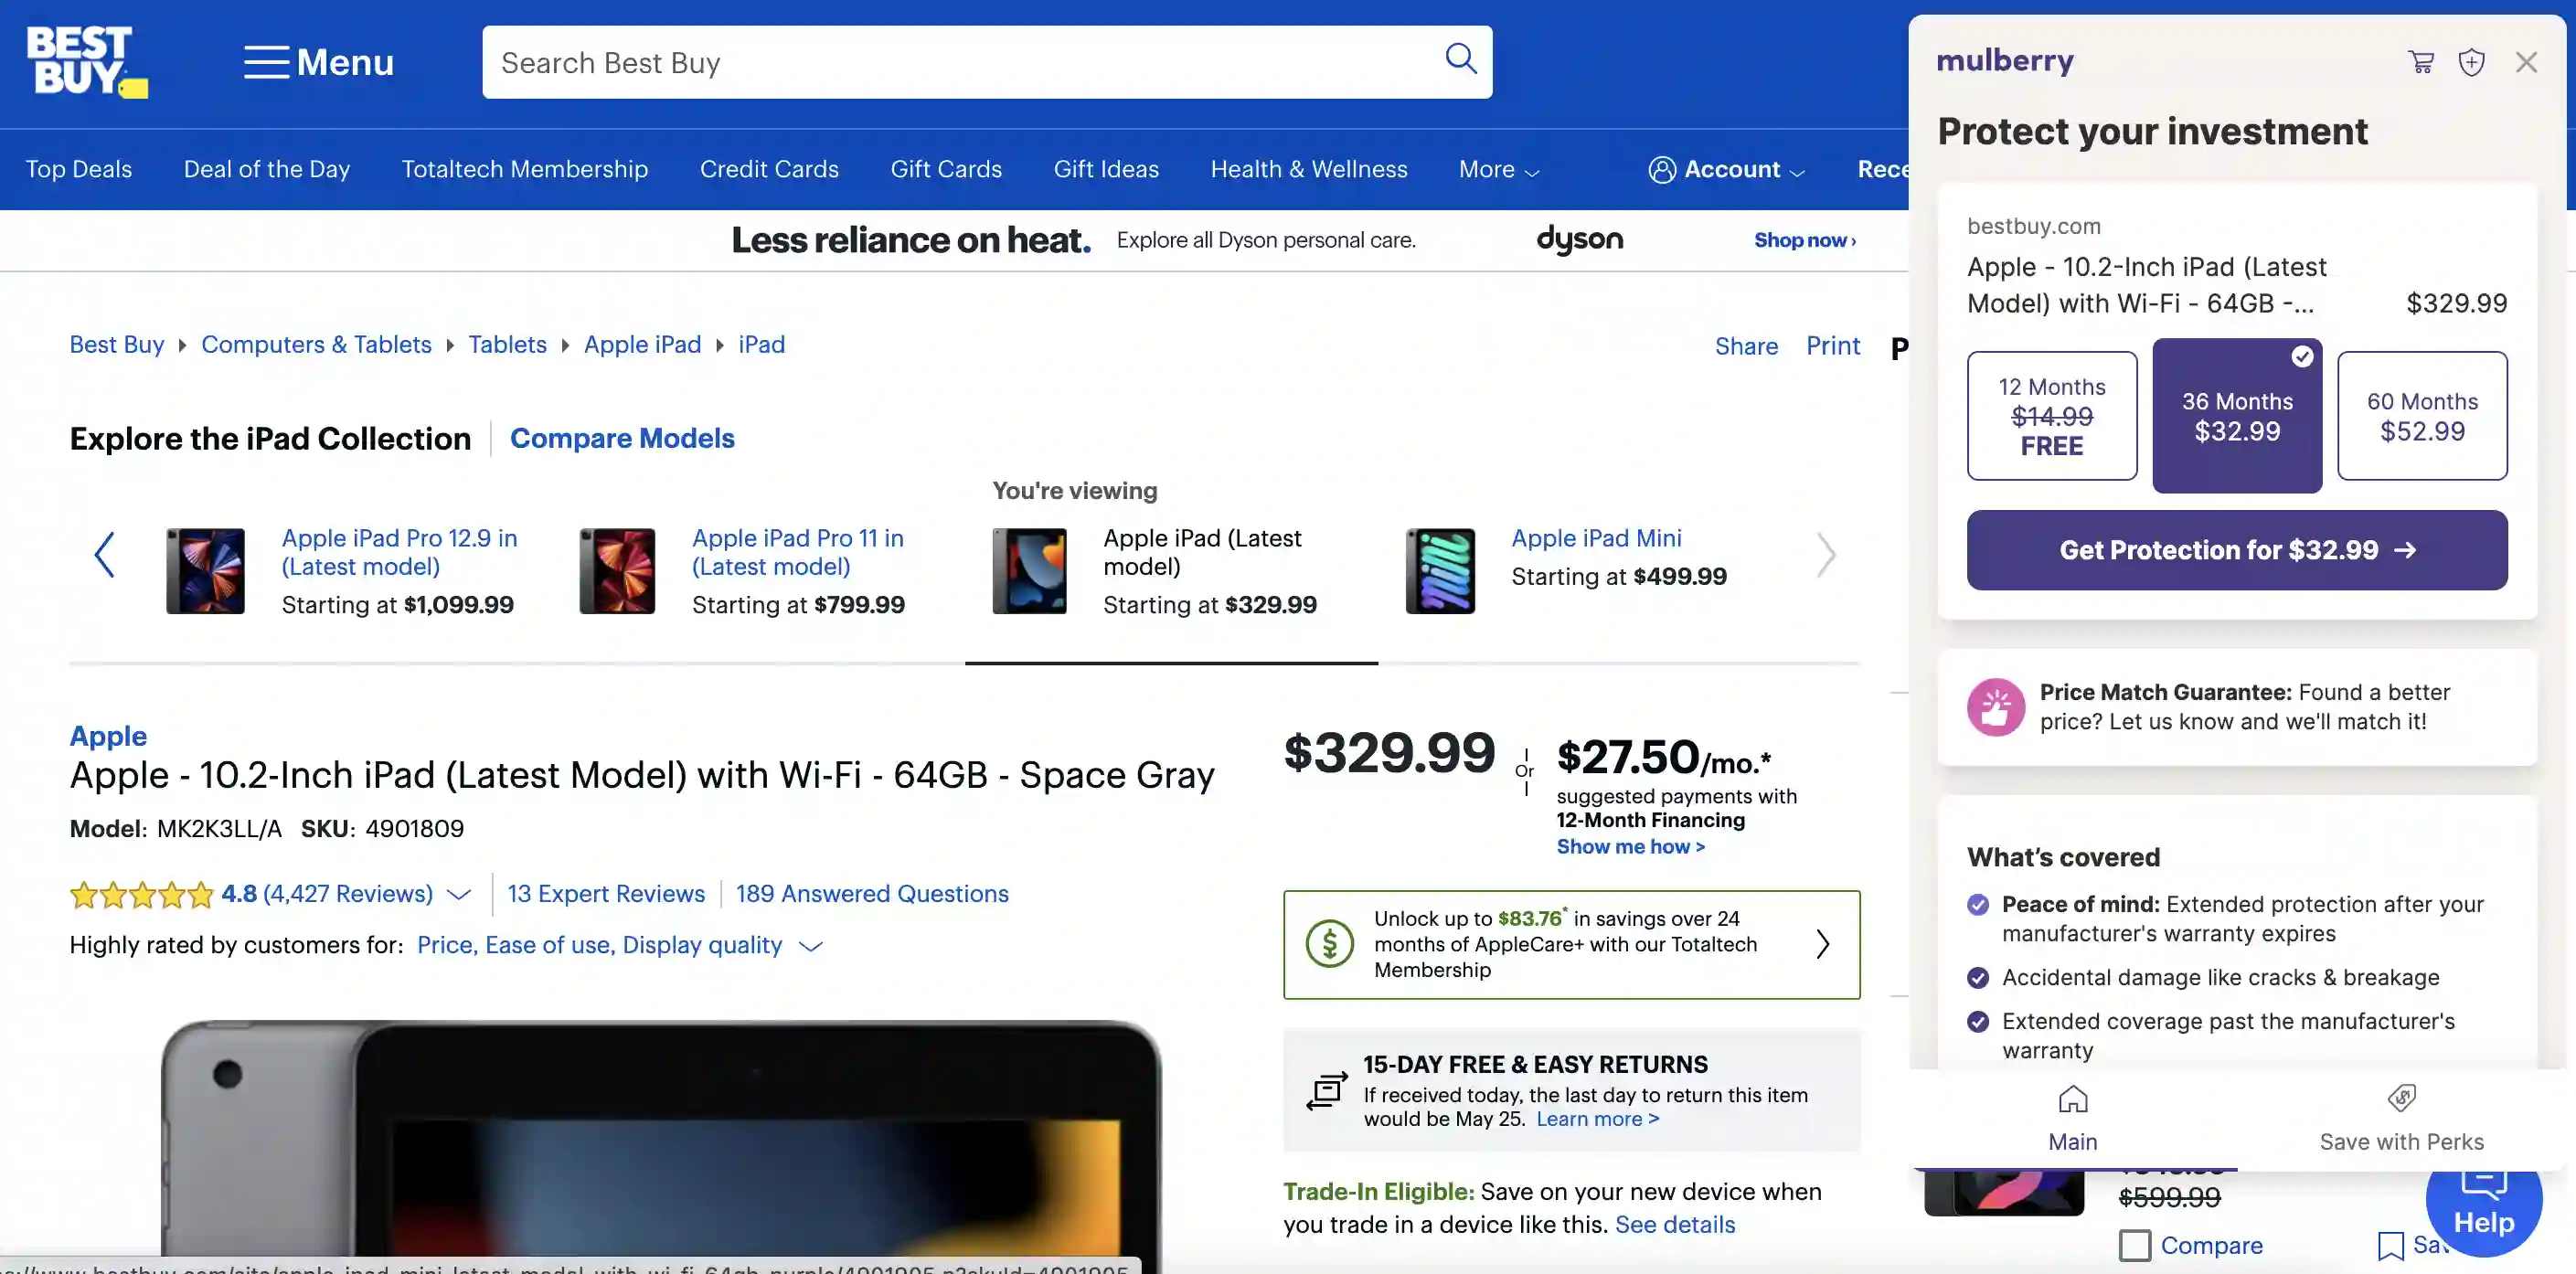Click Share link
The image size is (2576, 1274).
[x=1746, y=346]
